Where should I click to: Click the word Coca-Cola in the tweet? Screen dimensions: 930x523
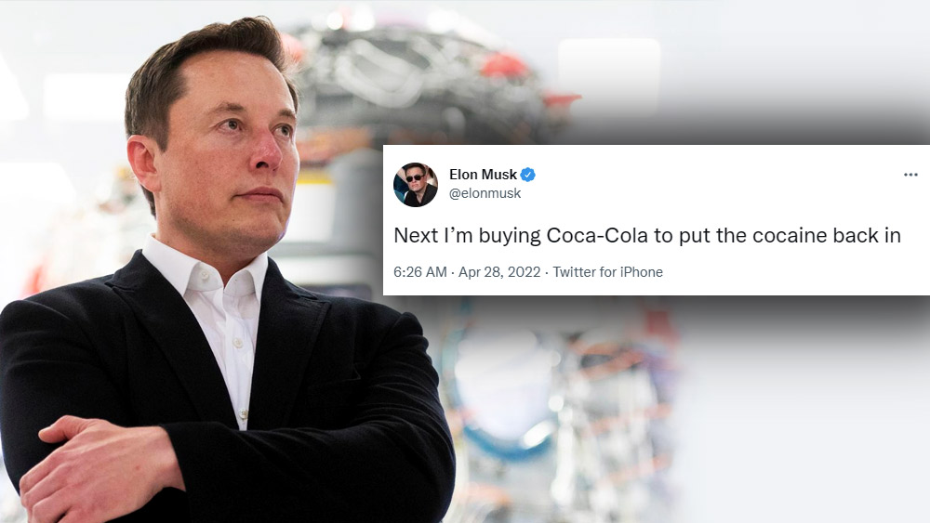coord(597,235)
